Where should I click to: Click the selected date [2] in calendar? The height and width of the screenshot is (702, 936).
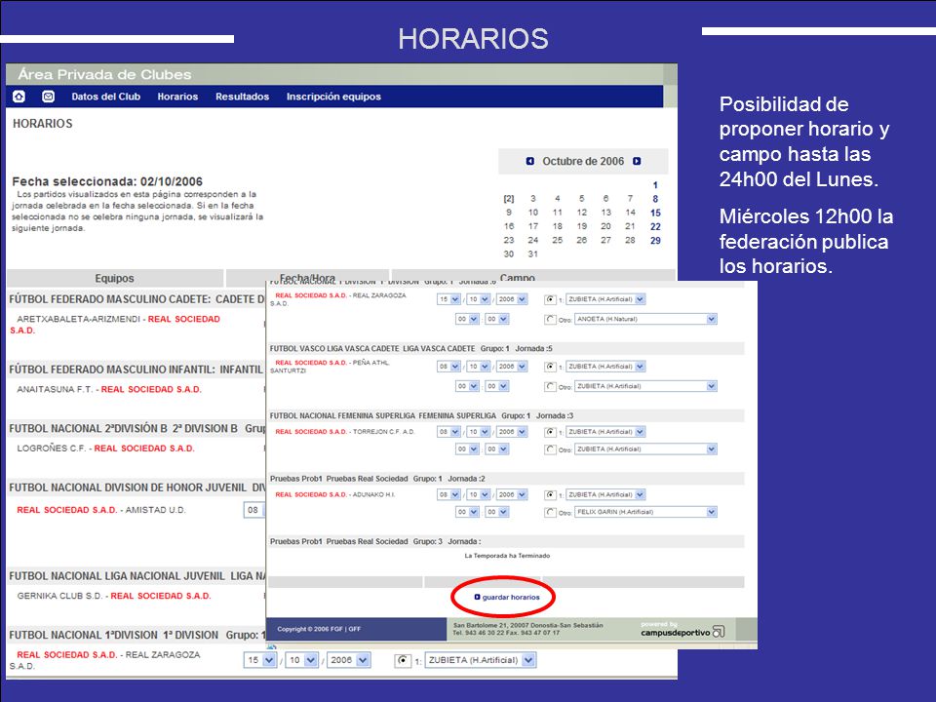point(509,199)
